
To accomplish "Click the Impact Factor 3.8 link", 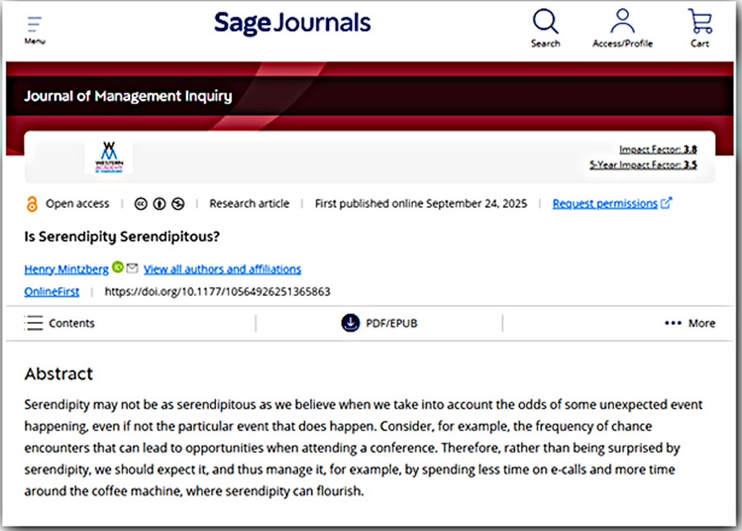I will 658,150.
